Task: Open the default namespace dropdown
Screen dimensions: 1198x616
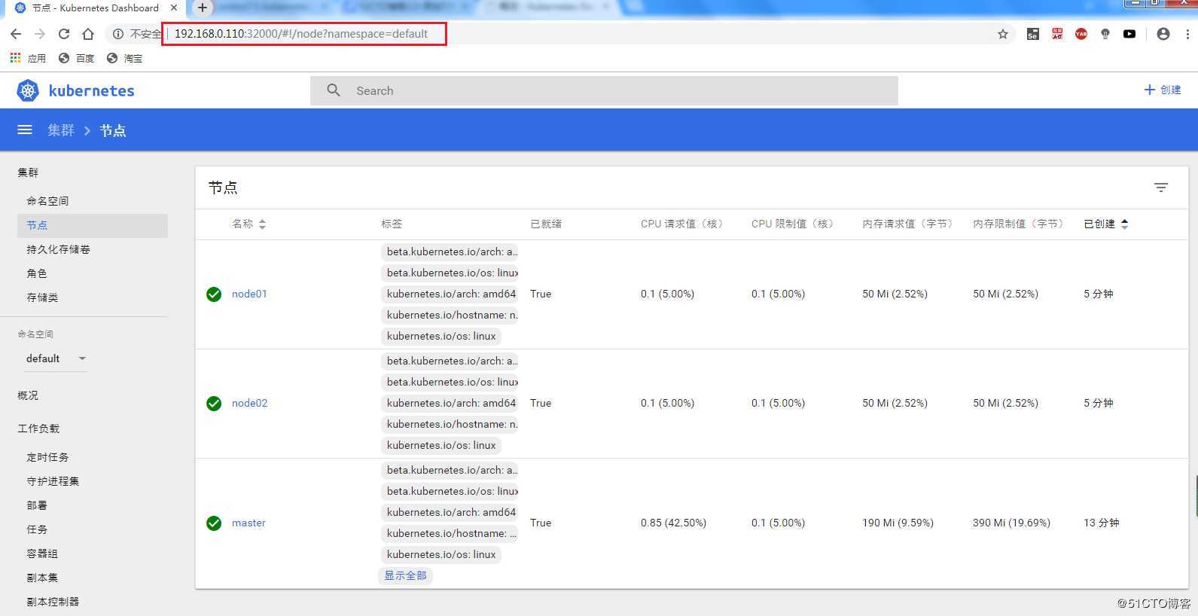Action: [56, 358]
